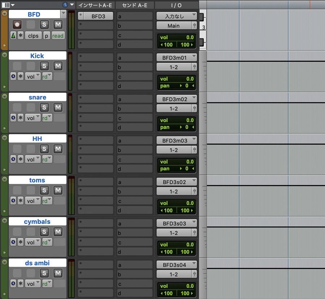Open the Kick track vol view selector
Screen dimensions: 325x299
tap(33, 76)
